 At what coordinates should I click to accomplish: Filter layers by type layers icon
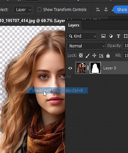118,36
